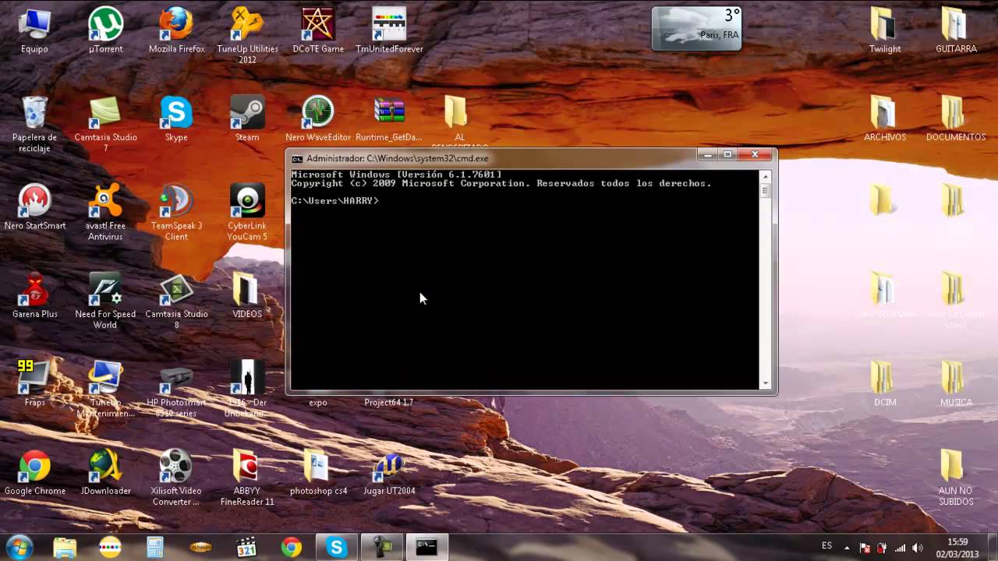Click the cmd scrollbar up arrow

[765, 175]
